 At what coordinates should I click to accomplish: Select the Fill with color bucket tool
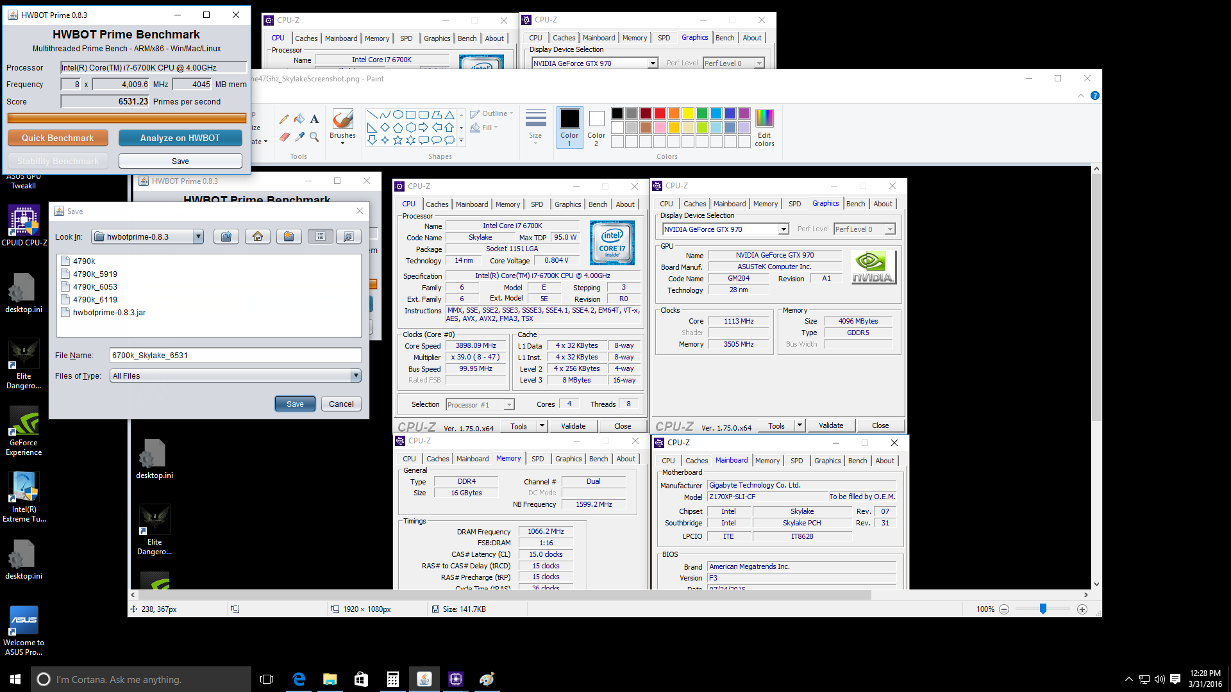[x=299, y=119]
